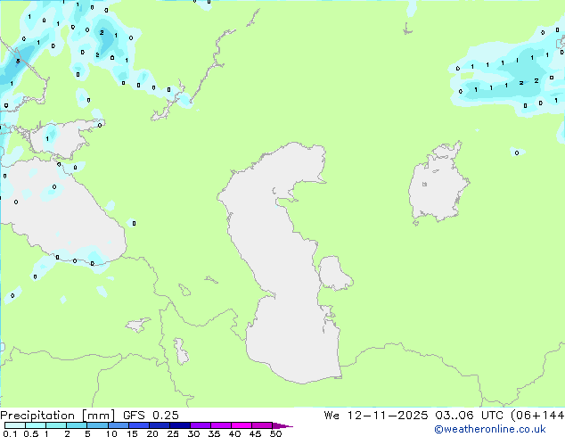
Task: Click the '0.1' legend scale label
Action: (10, 433)
